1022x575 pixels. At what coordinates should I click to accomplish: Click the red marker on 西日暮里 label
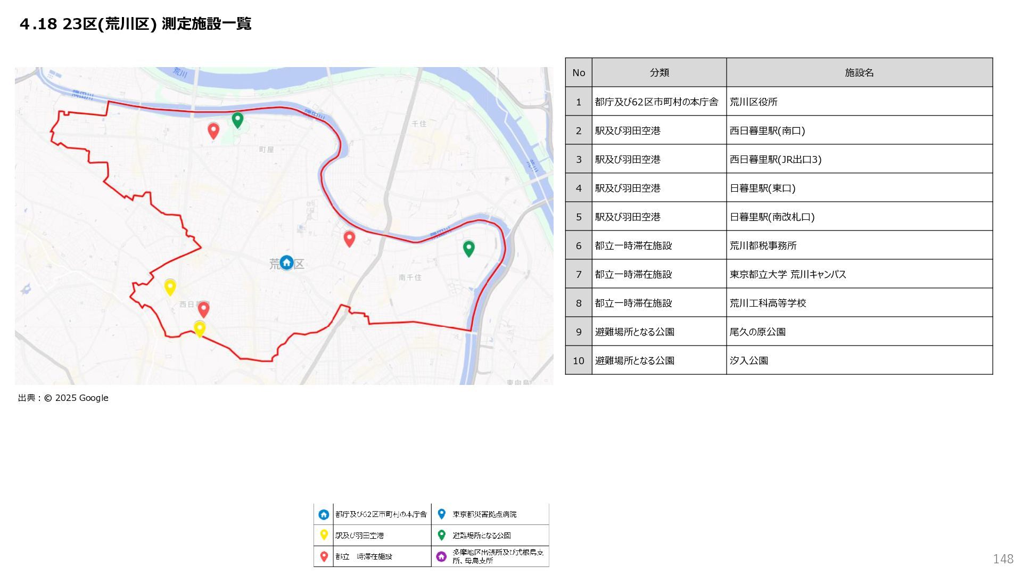[x=203, y=309]
